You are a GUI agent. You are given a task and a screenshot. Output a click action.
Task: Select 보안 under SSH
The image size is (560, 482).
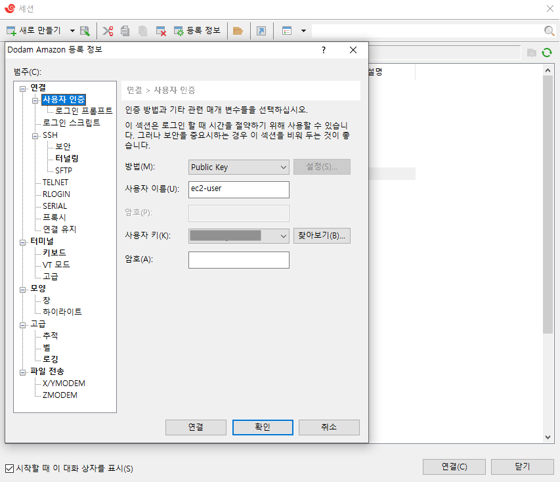(x=63, y=146)
